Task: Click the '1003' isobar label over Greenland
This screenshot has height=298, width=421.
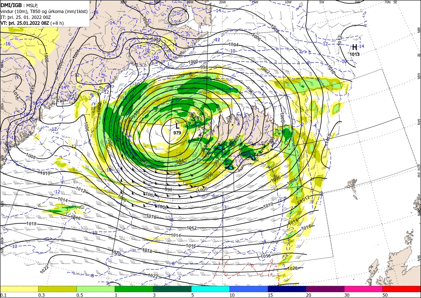Action: click(156, 40)
